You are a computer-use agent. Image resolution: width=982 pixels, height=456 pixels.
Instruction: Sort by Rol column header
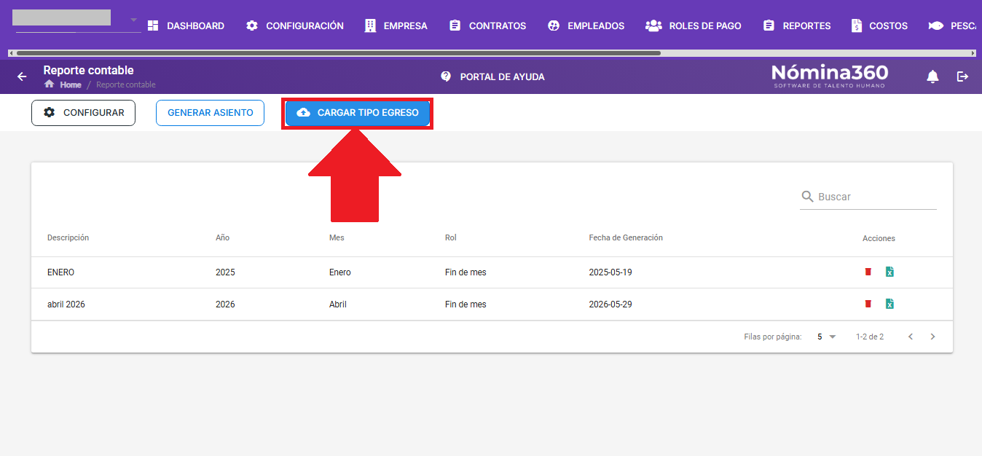[451, 238]
